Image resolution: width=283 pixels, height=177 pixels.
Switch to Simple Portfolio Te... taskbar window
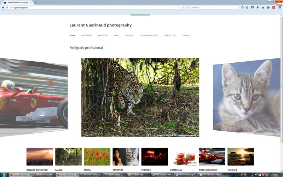115,175
